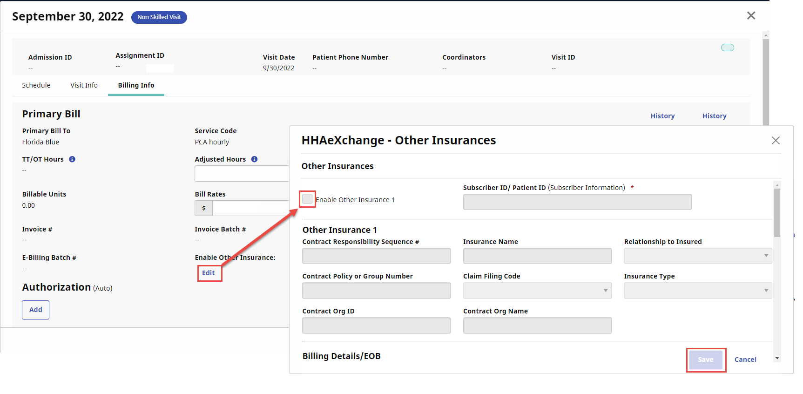The width and height of the screenshot is (803, 394).
Task: Click Edit under Enable Other Insurance
Action: click(x=209, y=273)
